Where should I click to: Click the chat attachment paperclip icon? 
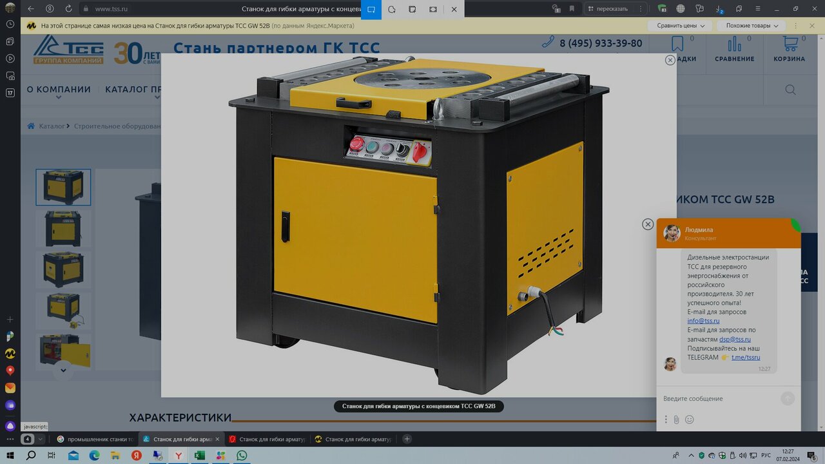tap(676, 420)
